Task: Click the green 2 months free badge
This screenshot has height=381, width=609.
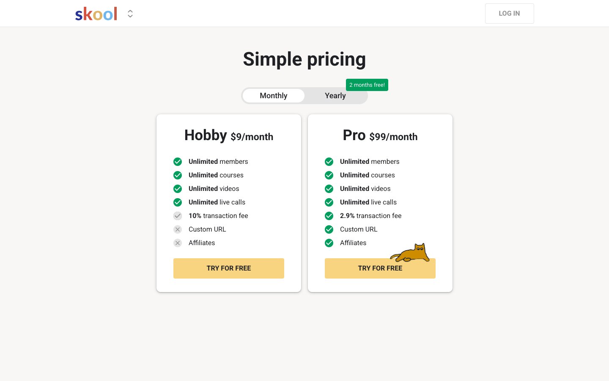Action: [x=367, y=85]
